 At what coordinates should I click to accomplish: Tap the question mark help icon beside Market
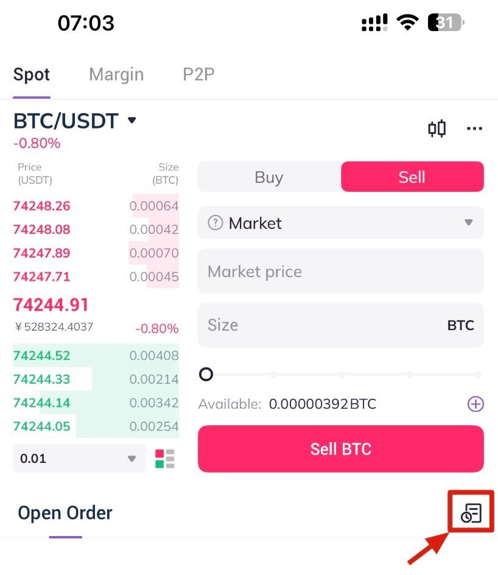tap(215, 223)
